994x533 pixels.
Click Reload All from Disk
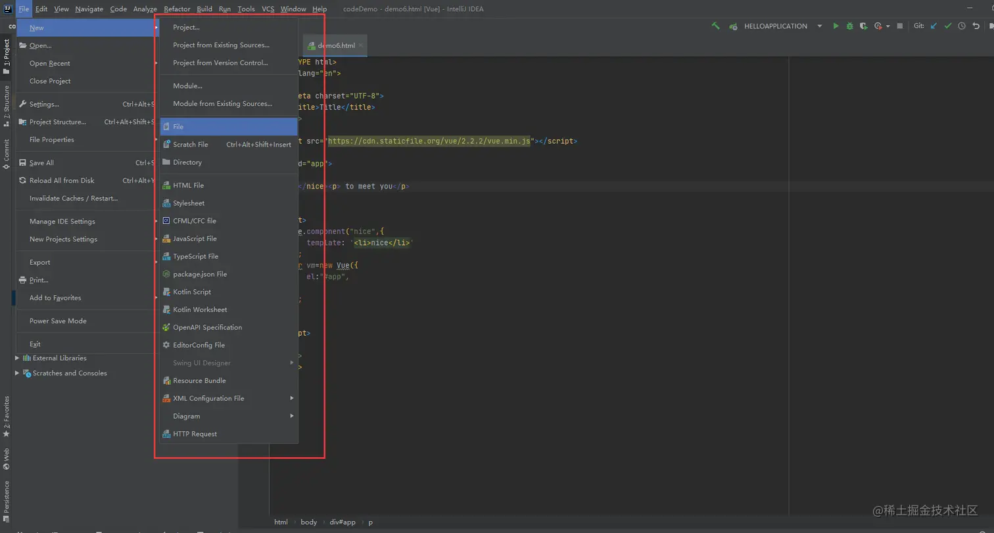88,181
